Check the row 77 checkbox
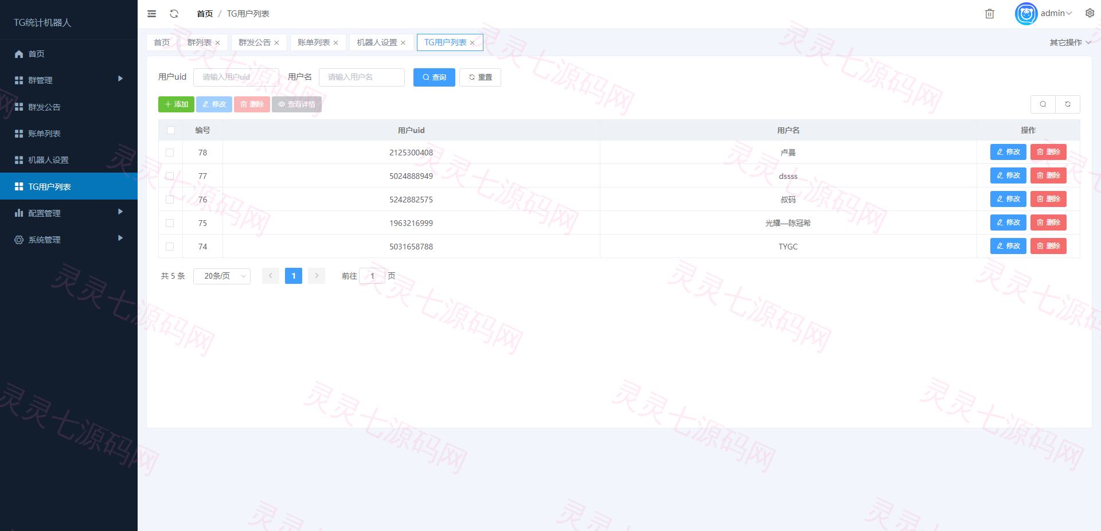Viewport: 1101px width, 531px height. (170, 176)
